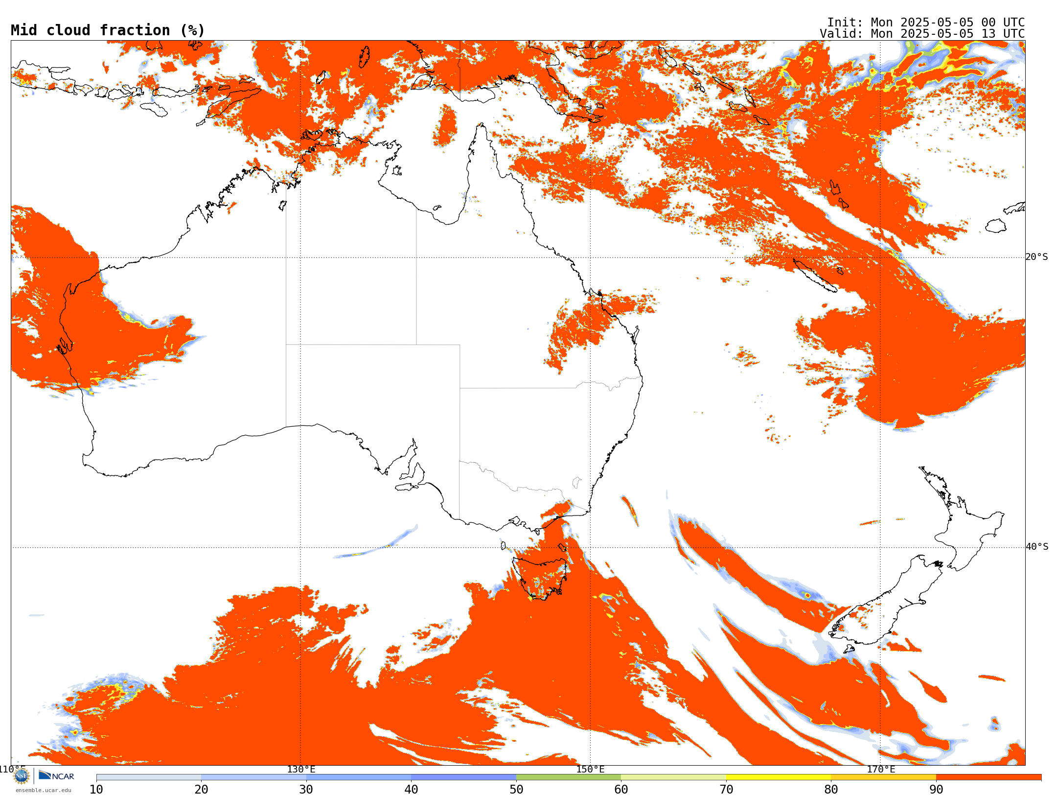
Task: Click the colorbar label '60'
Action: [x=621, y=789]
